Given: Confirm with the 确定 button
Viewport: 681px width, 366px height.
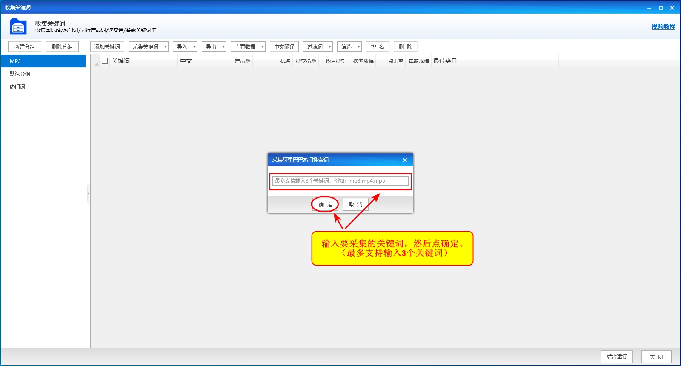Looking at the screenshot, I should point(325,205).
